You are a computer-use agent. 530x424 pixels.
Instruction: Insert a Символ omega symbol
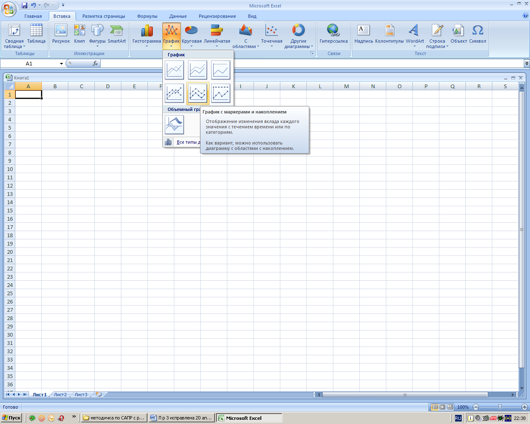(477, 34)
